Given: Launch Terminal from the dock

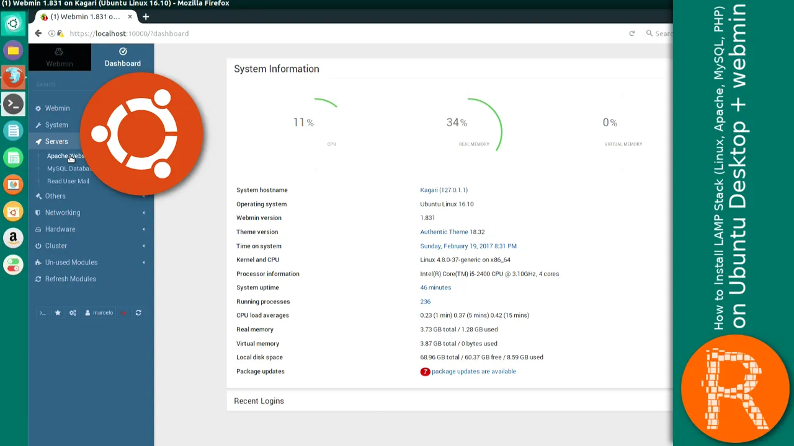Looking at the screenshot, I should (x=13, y=104).
